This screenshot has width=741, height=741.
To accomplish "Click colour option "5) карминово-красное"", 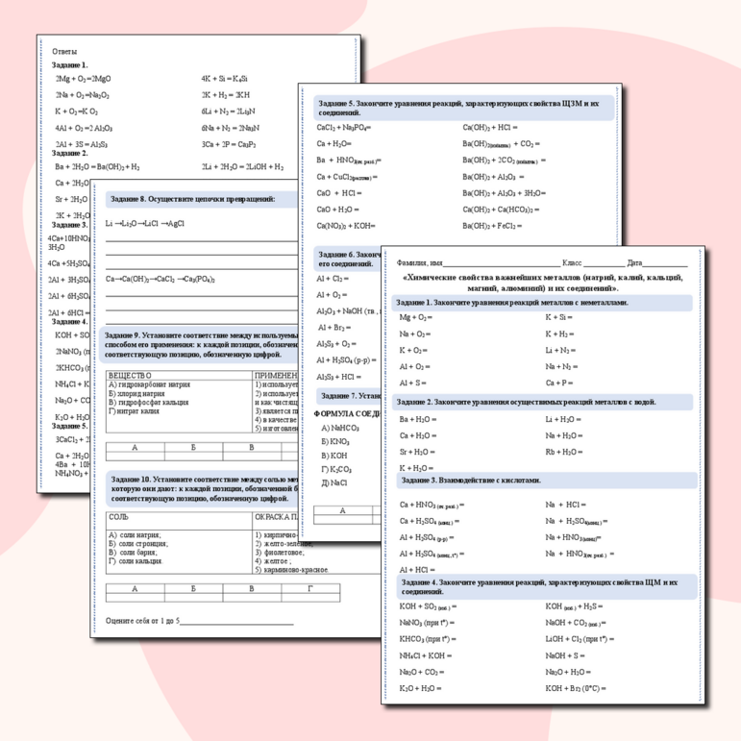I will (x=291, y=570).
